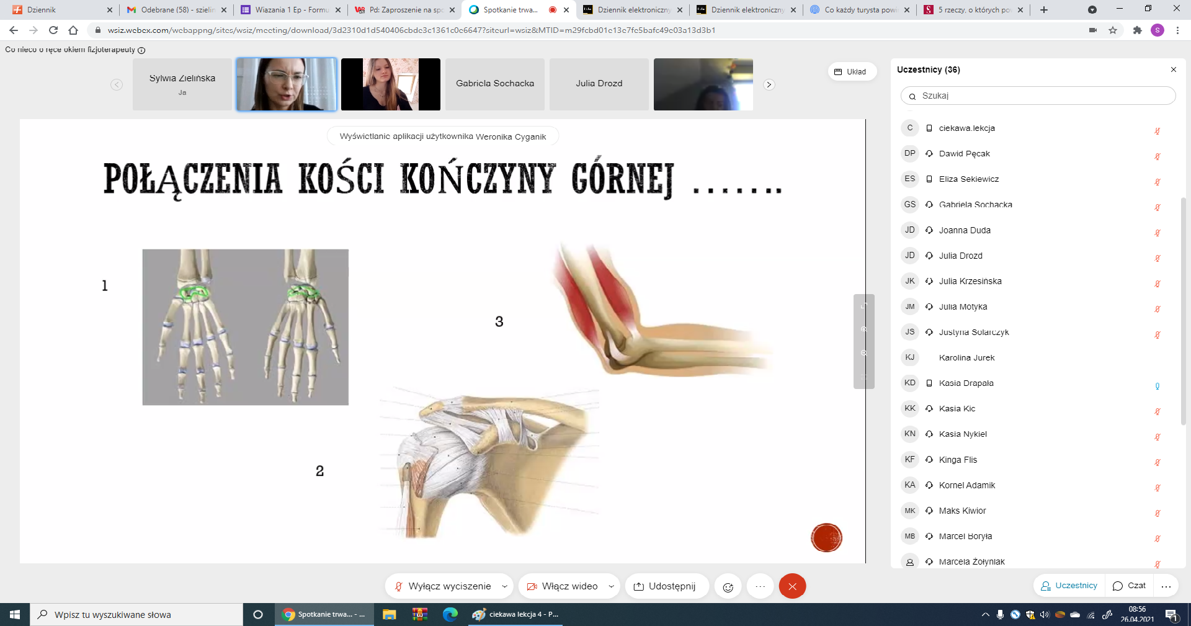The height and width of the screenshot is (626, 1191).
Task: Open the reactions smiley button
Action: pyautogui.click(x=728, y=586)
